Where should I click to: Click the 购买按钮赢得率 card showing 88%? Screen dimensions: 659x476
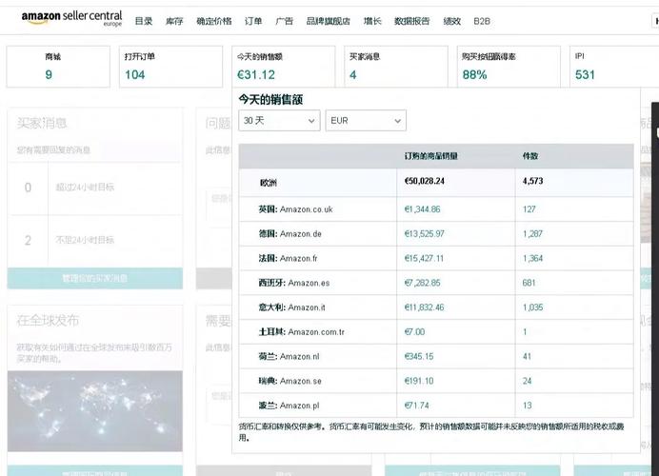point(509,67)
